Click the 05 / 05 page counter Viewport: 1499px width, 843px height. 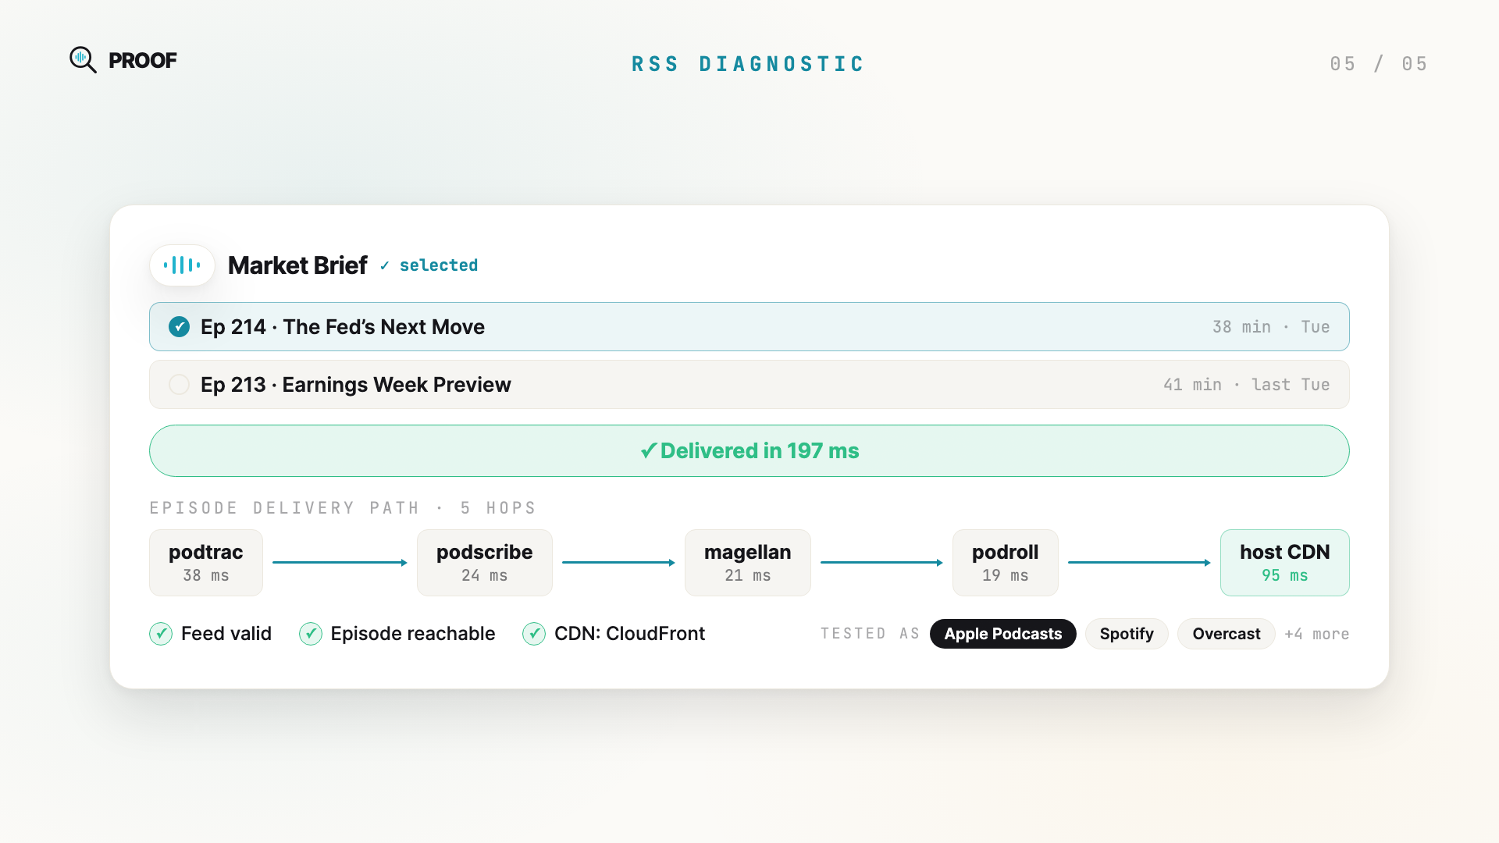[x=1379, y=64]
